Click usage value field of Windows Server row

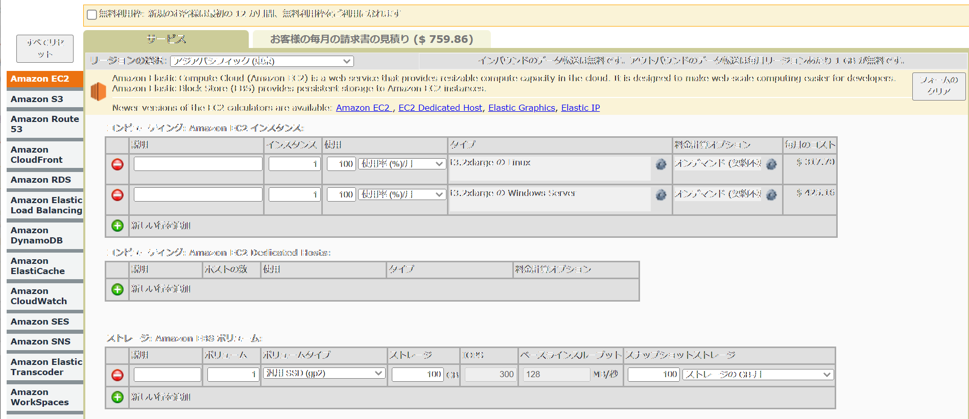point(341,194)
